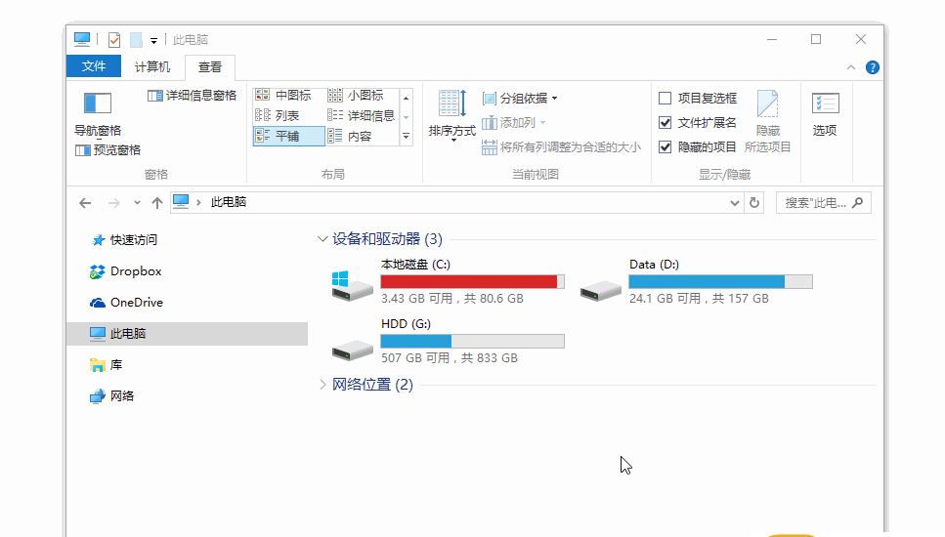Viewport: 945px width, 537px height.
Task: Open Recent locations dropdown arrow
Action: coord(138,203)
